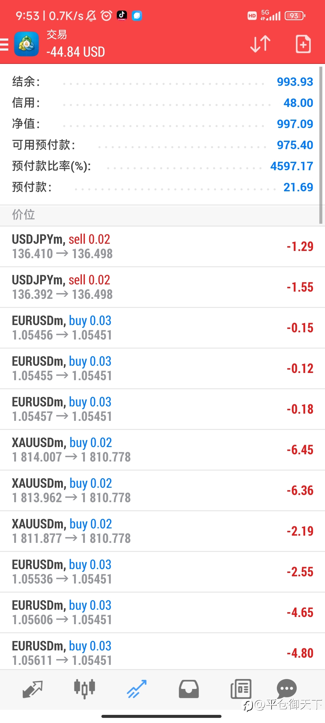Open the Chat messages bubble icon
The image size is (325, 723).
point(286,688)
